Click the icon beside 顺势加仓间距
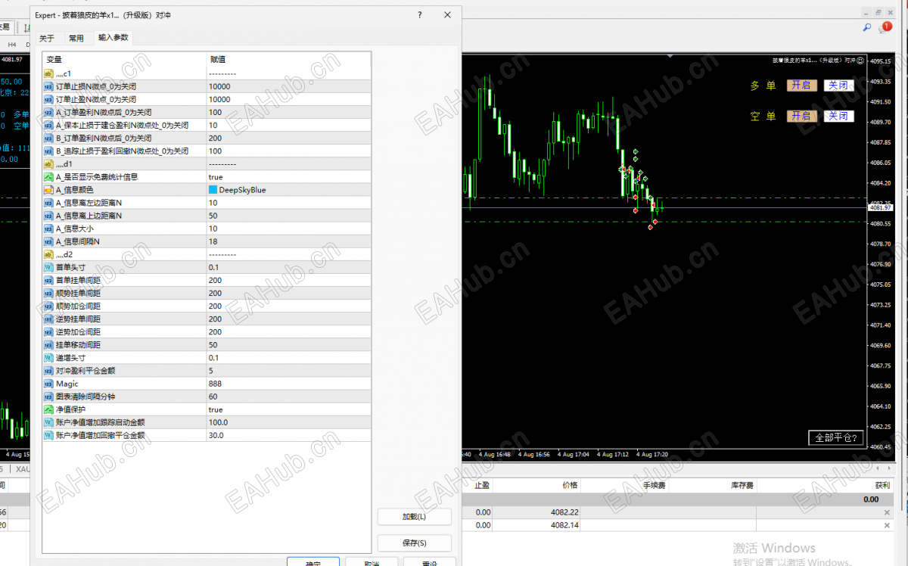908x566 pixels. click(x=48, y=306)
